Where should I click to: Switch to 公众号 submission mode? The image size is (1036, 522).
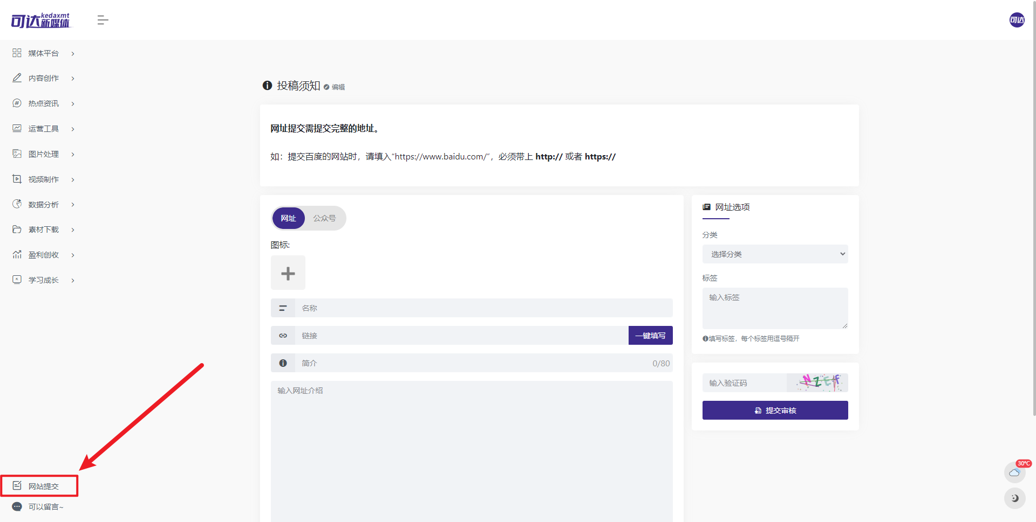click(x=324, y=218)
